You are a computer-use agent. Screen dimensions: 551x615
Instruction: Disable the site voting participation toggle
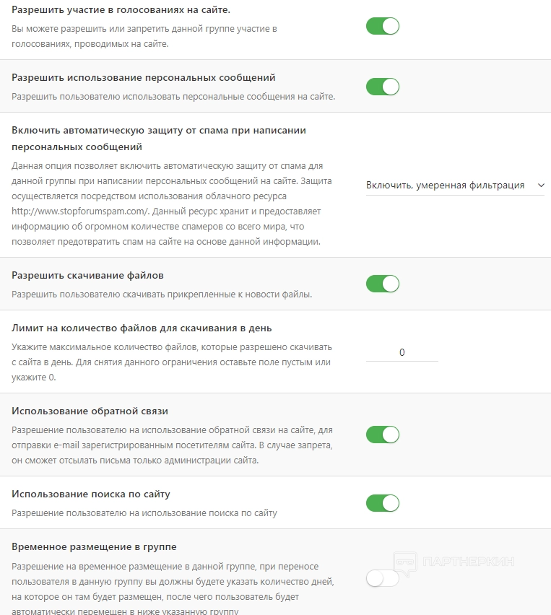coord(383,27)
